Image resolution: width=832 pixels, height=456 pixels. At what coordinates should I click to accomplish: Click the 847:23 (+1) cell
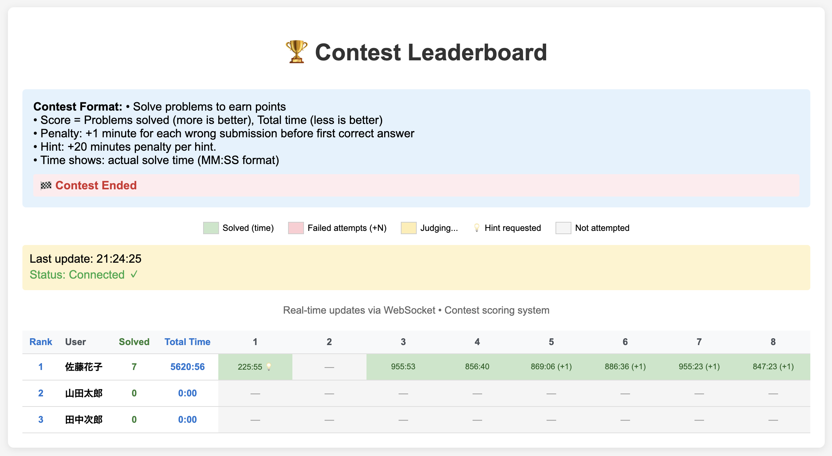coord(773,367)
